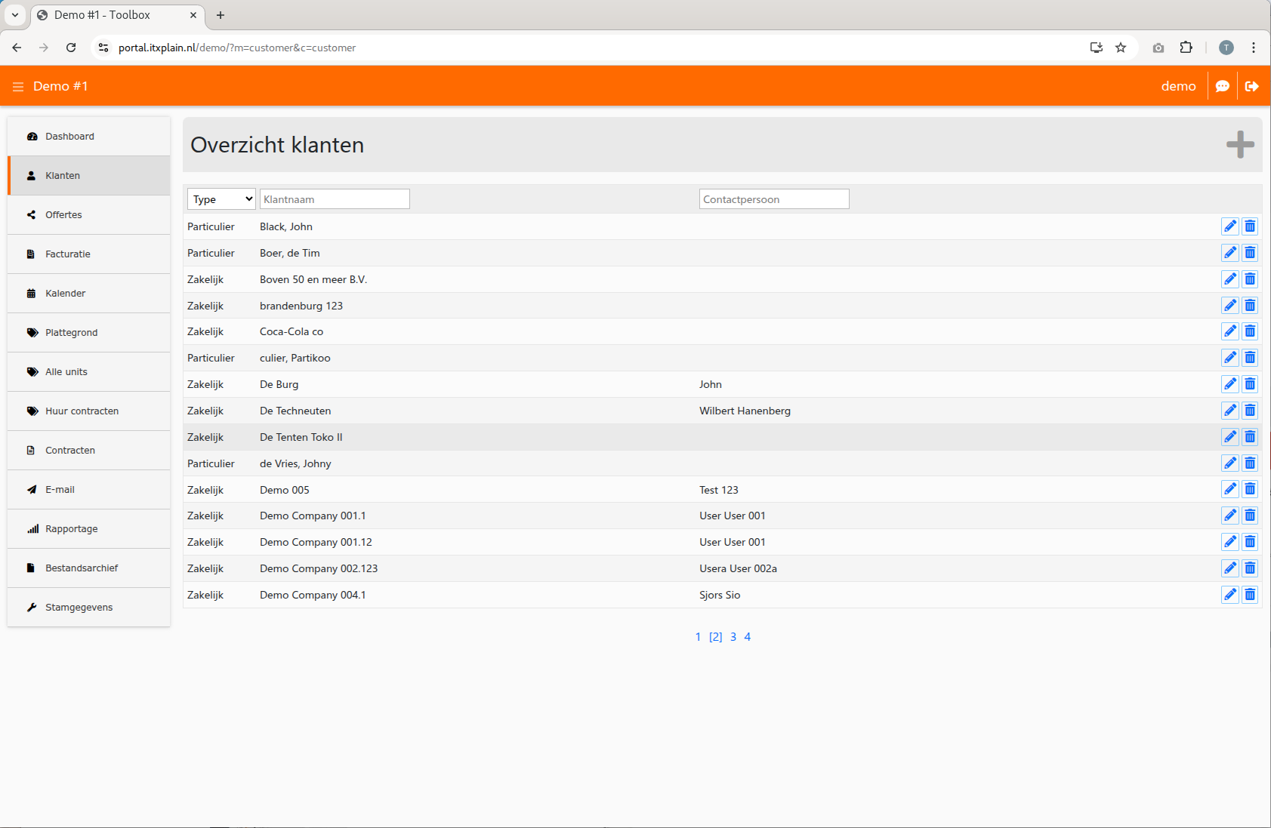Screen dimensions: 1271x828
Task: Toggle the hamburger menu icon
Action: pos(18,87)
